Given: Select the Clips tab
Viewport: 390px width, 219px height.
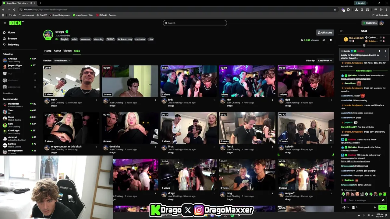Looking at the screenshot, I should pos(77,51).
